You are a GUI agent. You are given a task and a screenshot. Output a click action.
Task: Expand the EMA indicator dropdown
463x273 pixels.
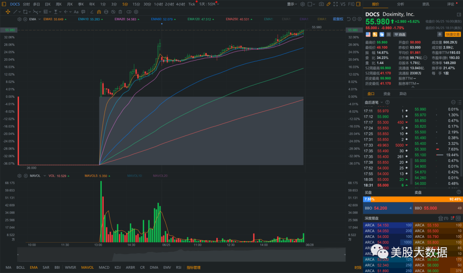point(39,19)
